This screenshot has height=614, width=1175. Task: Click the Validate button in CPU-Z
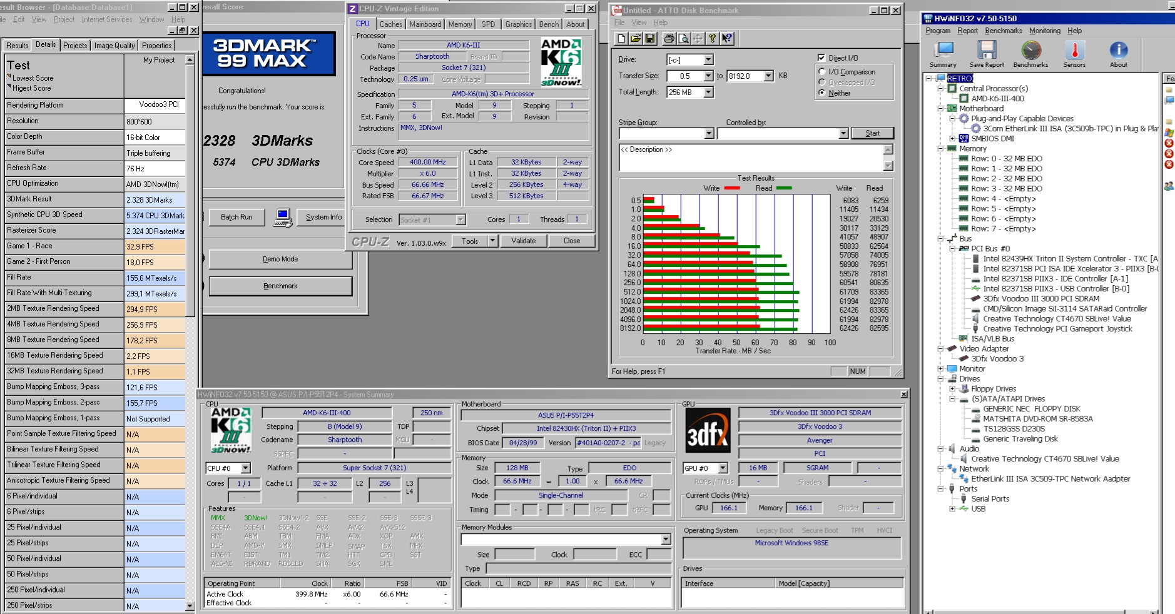pyautogui.click(x=524, y=241)
